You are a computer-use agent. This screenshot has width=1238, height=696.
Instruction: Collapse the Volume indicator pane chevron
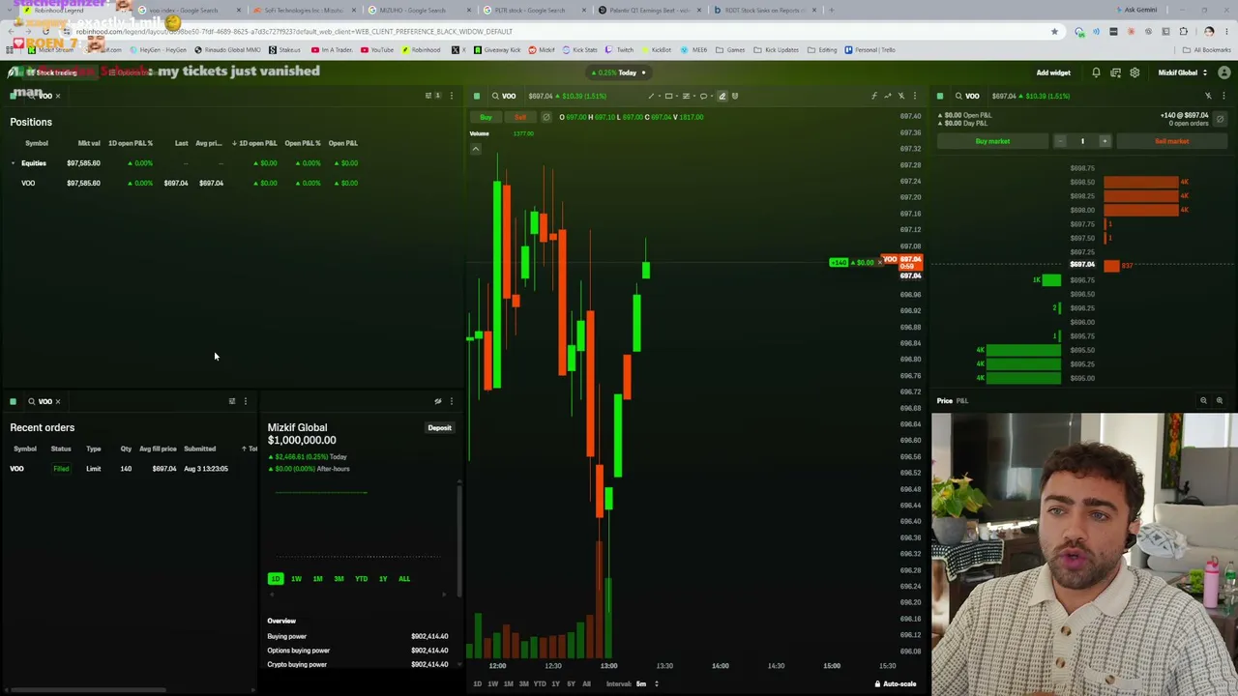(x=476, y=149)
